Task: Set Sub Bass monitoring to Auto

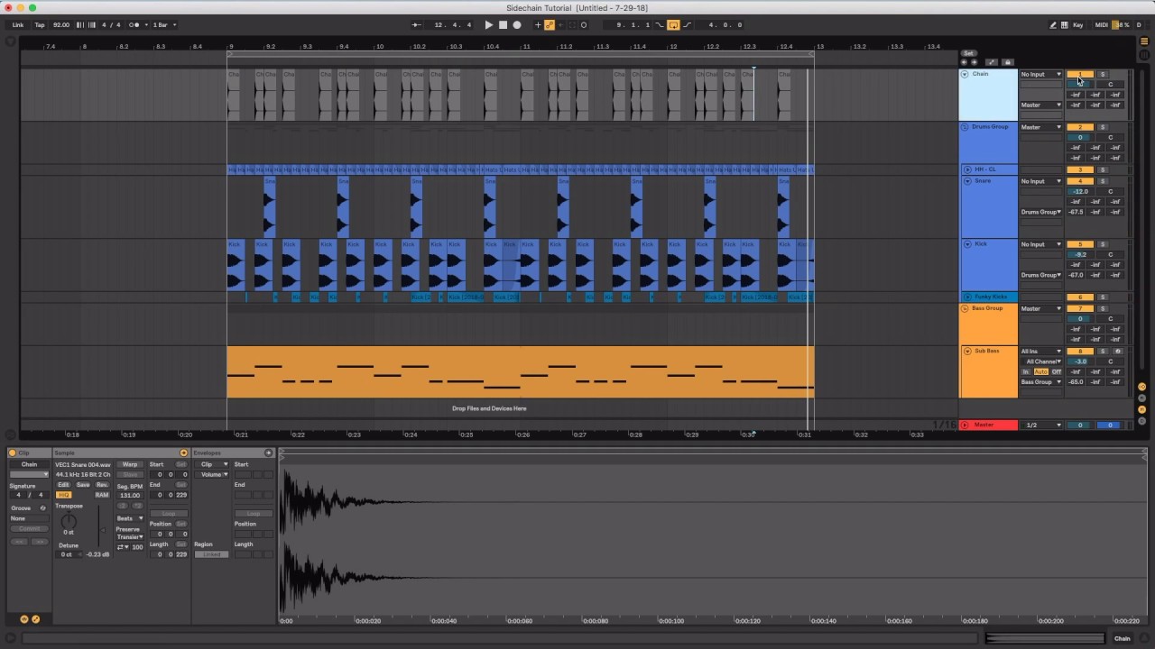Action: tap(1041, 371)
